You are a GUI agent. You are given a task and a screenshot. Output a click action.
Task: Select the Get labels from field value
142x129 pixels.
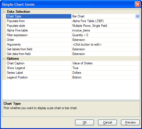[x=106, y=49]
